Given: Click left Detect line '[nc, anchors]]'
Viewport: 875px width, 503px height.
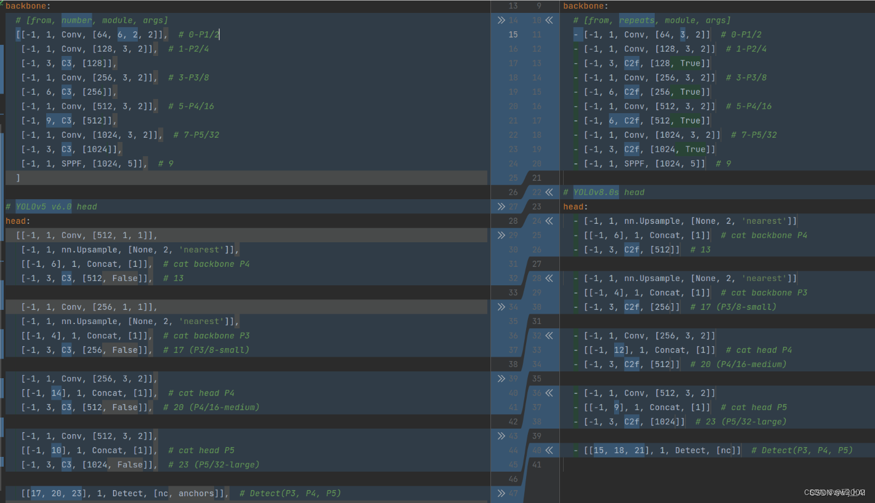Looking at the screenshot, I should tap(181, 493).
